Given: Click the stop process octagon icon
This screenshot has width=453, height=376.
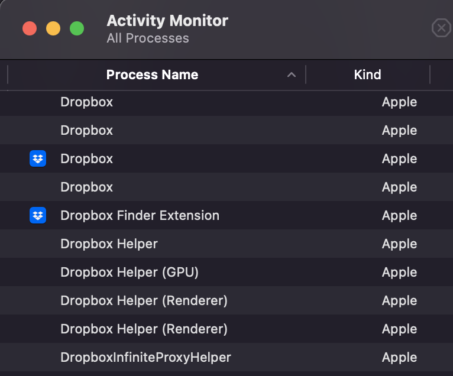Looking at the screenshot, I should coord(441,28).
